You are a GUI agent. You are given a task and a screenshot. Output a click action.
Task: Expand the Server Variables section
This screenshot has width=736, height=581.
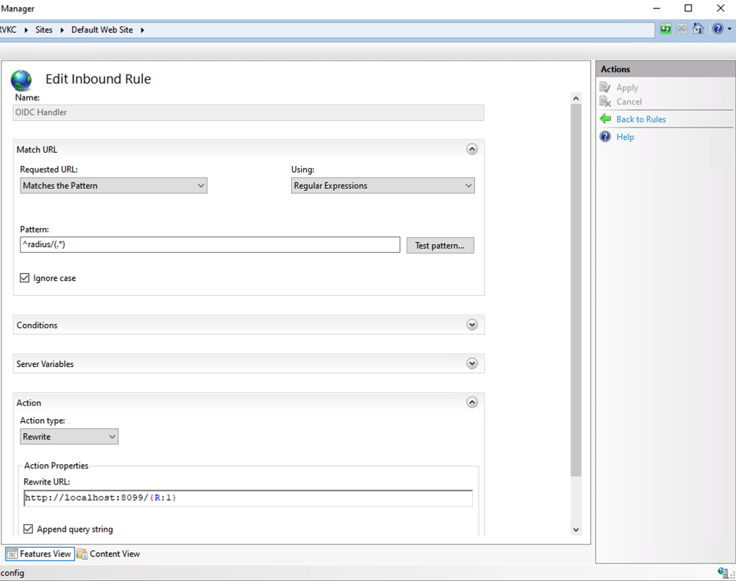click(x=471, y=363)
